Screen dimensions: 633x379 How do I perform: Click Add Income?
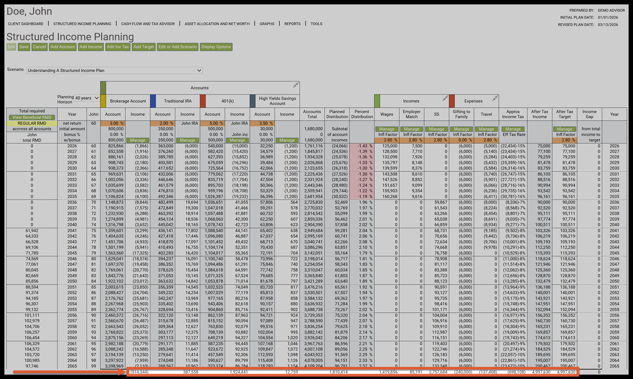pos(90,46)
